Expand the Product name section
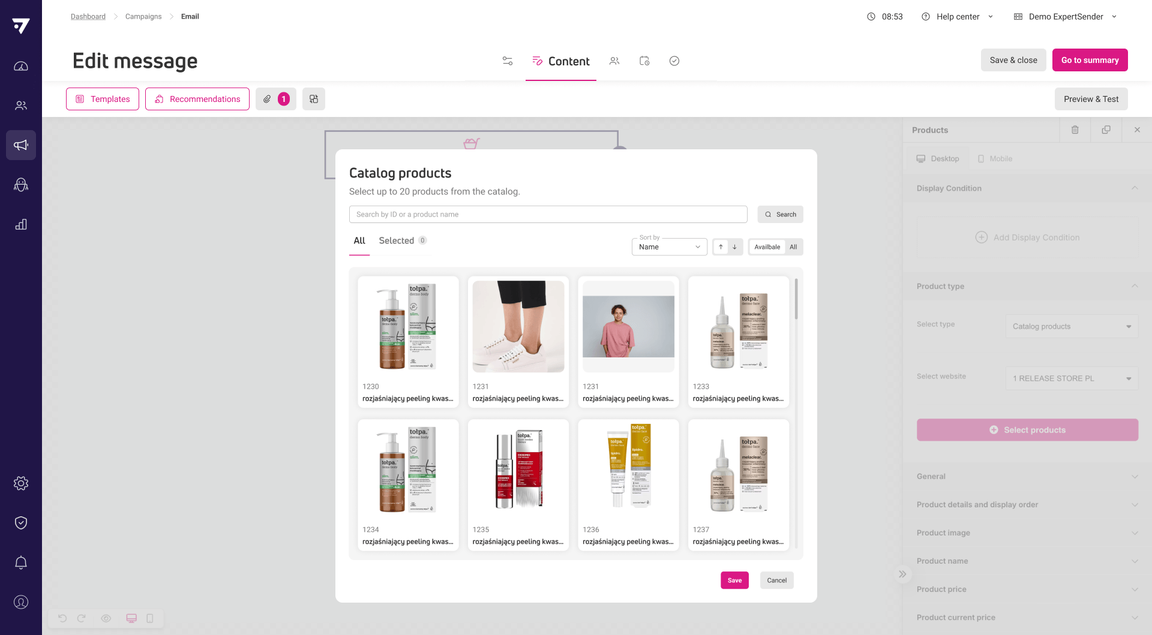The width and height of the screenshot is (1152, 635). click(1027, 561)
